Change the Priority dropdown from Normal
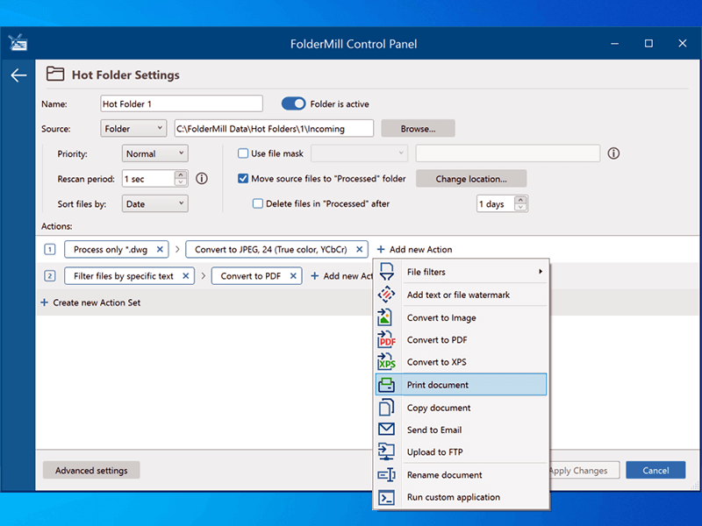Image resolution: width=702 pixels, height=526 pixels. click(154, 153)
